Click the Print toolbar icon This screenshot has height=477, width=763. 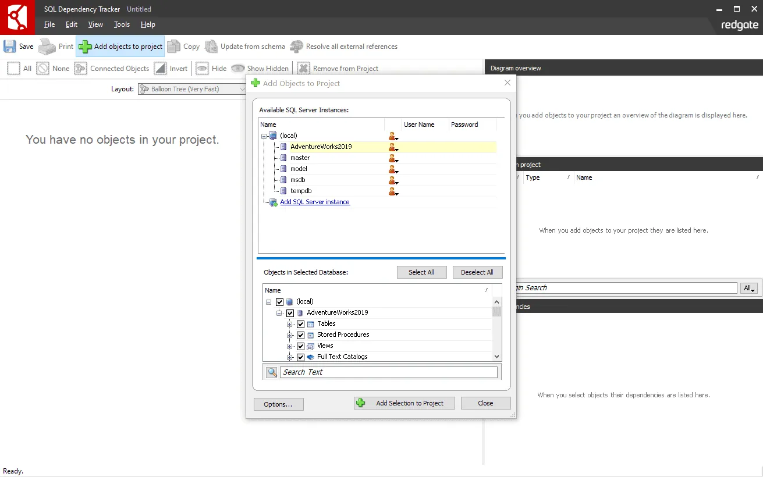[47, 47]
